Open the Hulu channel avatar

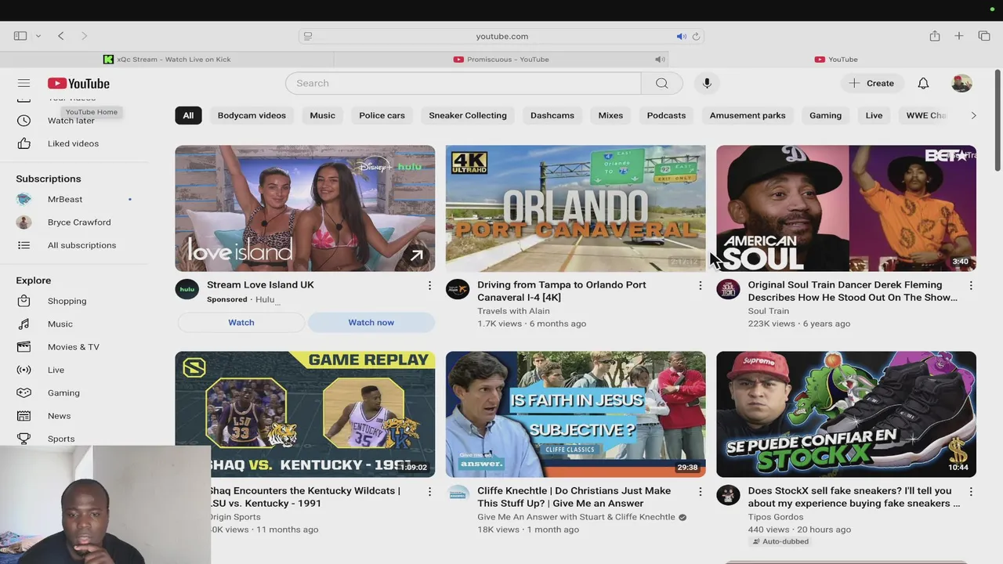pyautogui.click(x=186, y=289)
